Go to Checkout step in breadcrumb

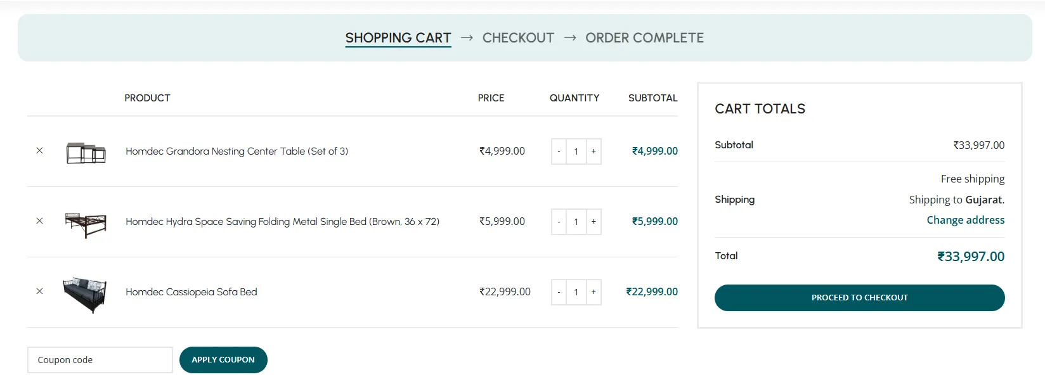click(x=518, y=38)
